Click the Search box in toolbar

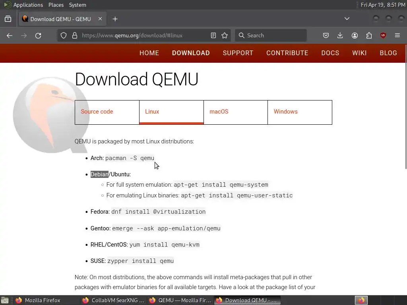coord(271,35)
